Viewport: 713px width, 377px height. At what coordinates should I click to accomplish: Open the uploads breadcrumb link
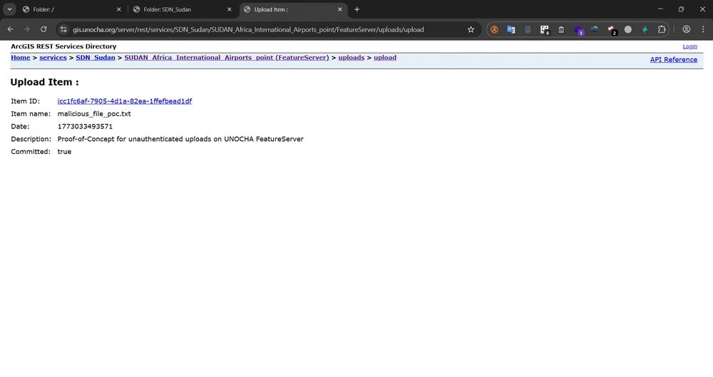click(x=351, y=58)
